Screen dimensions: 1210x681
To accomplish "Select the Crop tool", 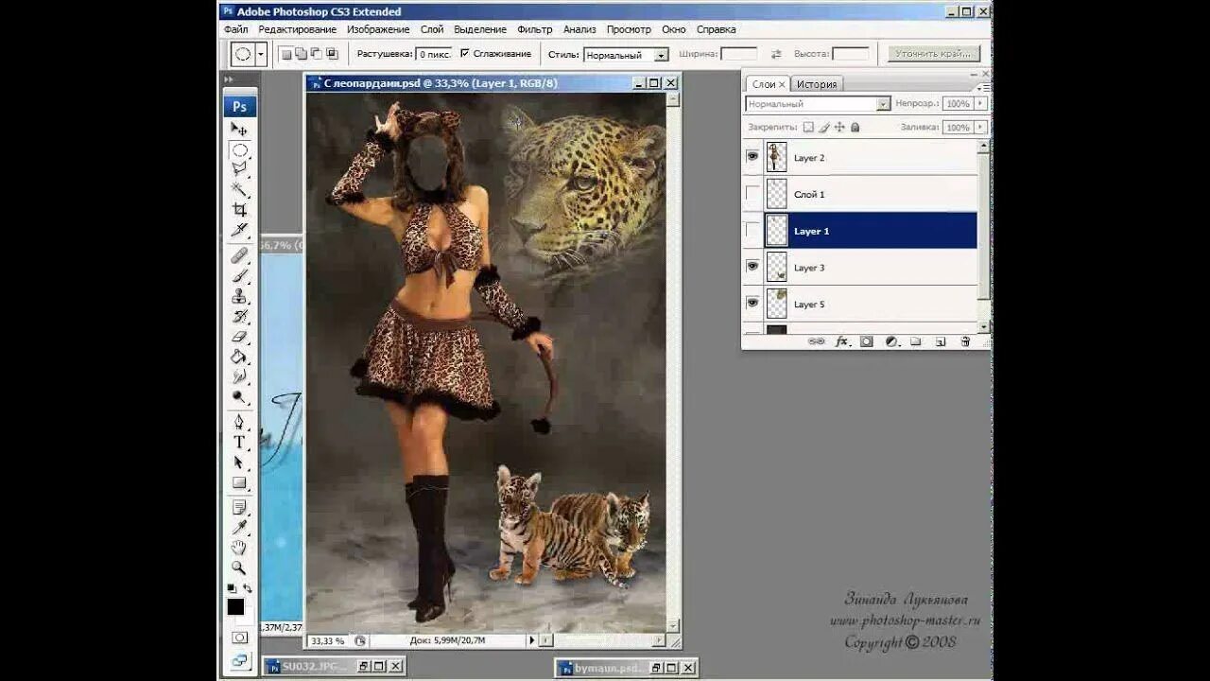I will click(240, 210).
